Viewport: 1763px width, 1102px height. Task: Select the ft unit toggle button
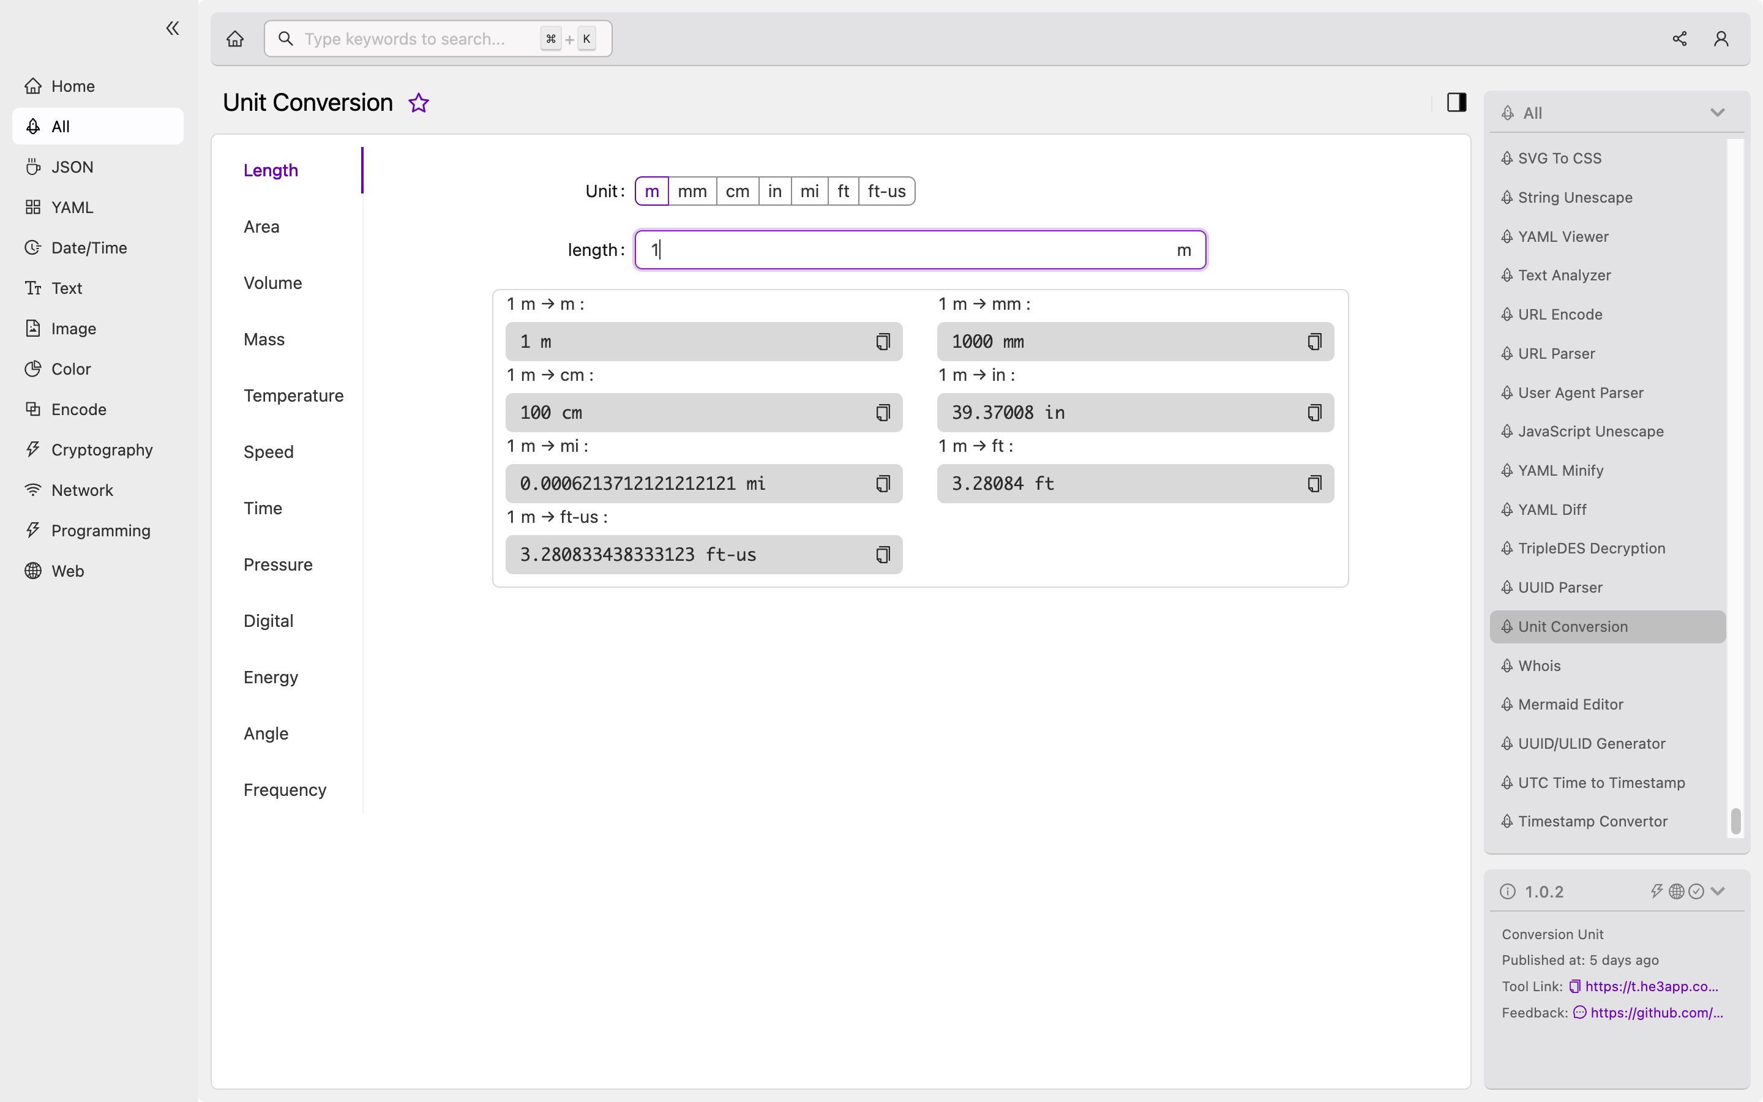pyautogui.click(x=843, y=190)
